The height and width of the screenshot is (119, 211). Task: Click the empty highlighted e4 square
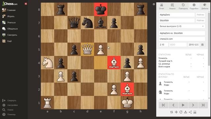coord(101,63)
